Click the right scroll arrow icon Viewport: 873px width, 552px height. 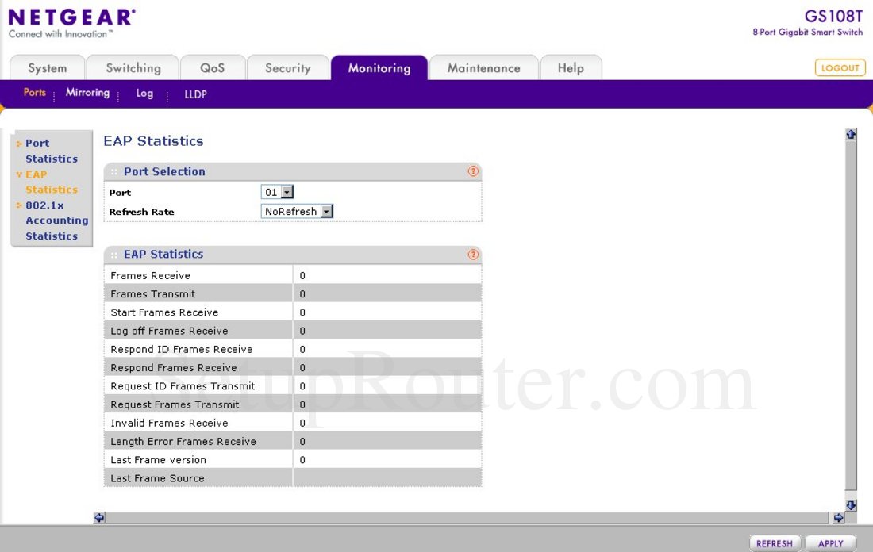(x=838, y=517)
